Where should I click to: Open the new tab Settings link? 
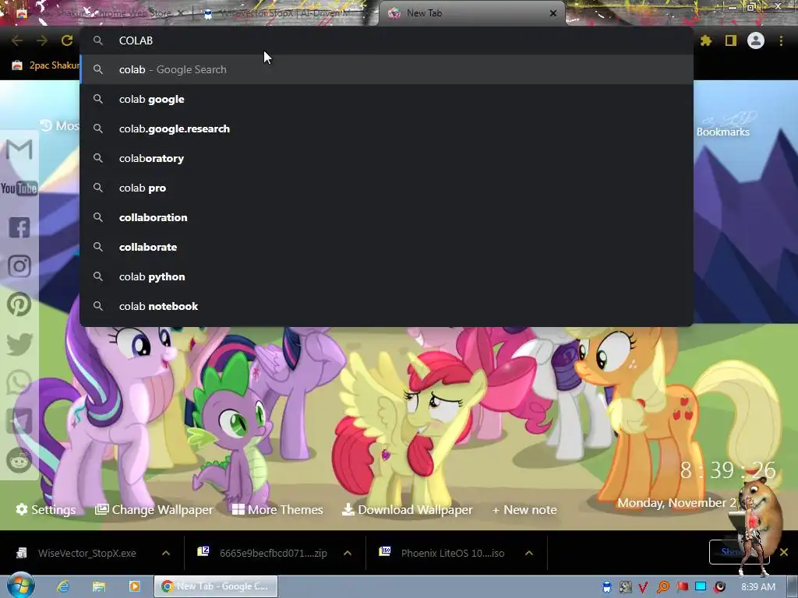(x=46, y=509)
